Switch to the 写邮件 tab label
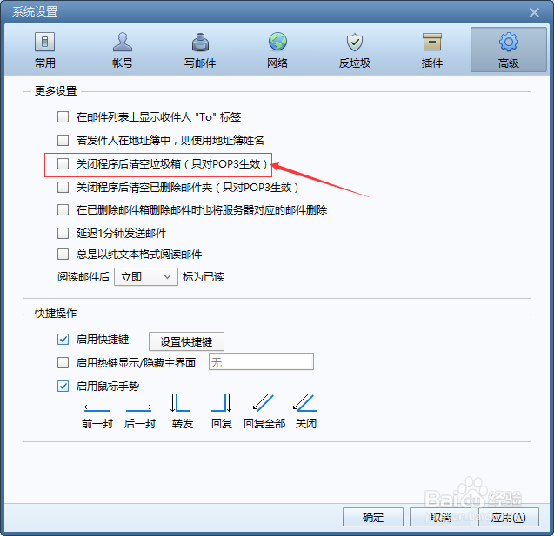This screenshot has width=554, height=536. coord(200,63)
